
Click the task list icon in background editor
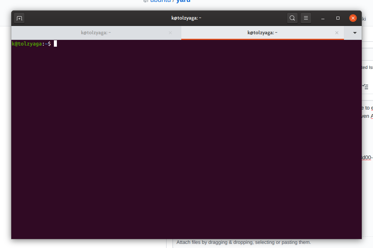coord(365,87)
